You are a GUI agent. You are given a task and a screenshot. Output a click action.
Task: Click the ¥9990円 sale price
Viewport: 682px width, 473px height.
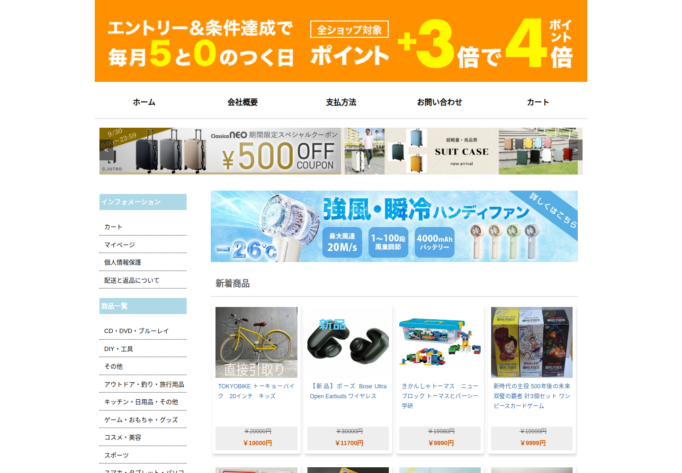[x=441, y=443]
